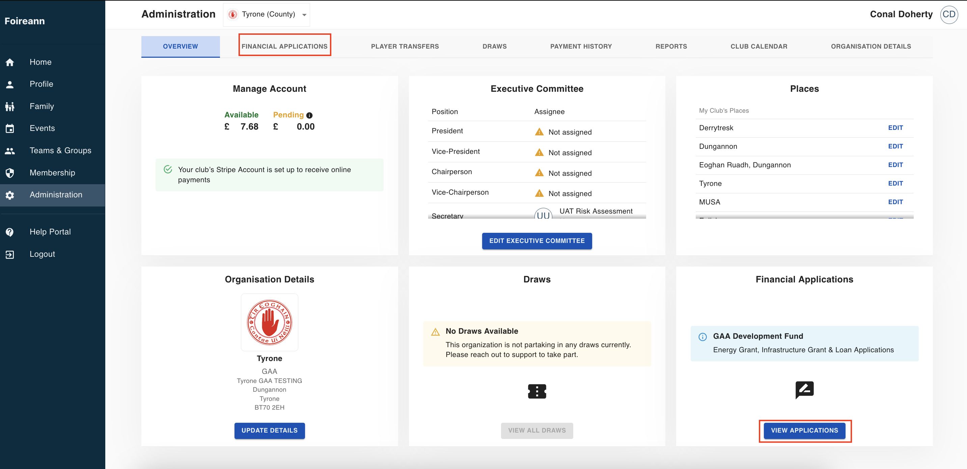Viewport: 967px width, 469px height.
Task: Select Administration in the sidebar
Action: click(x=53, y=195)
